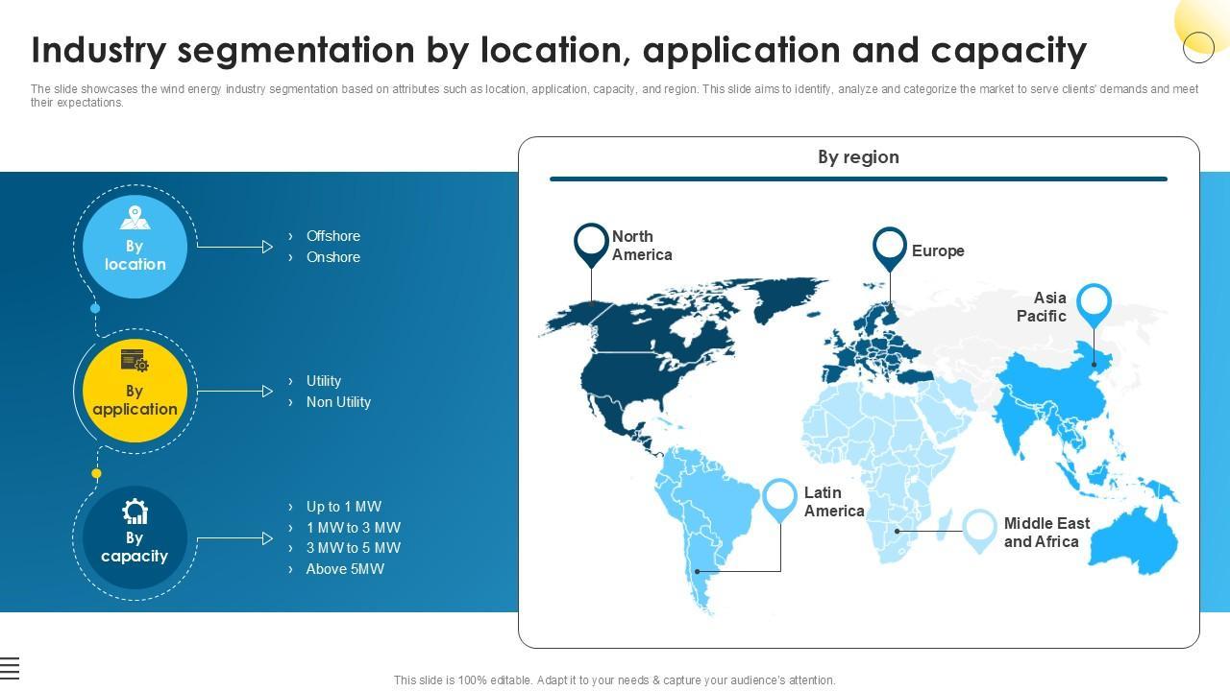Click the By region panel heading
The width and height of the screenshot is (1230, 691).
858,157
